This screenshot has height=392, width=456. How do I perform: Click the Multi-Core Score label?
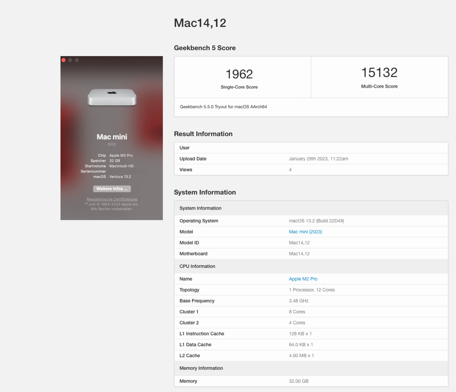click(x=379, y=86)
